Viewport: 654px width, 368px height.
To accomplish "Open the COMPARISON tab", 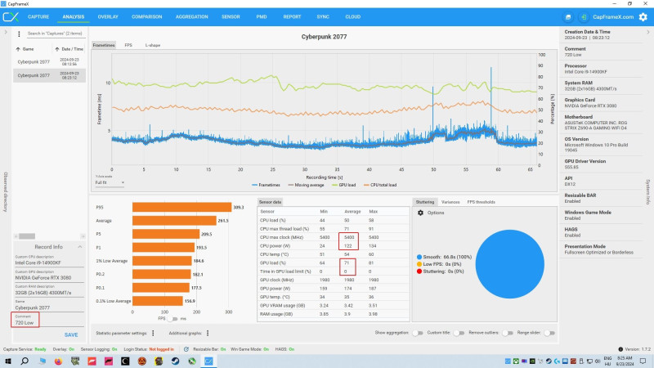I will click(x=147, y=17).
